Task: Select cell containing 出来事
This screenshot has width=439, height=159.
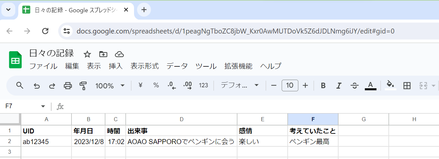Action: click(x=182, y=131)
